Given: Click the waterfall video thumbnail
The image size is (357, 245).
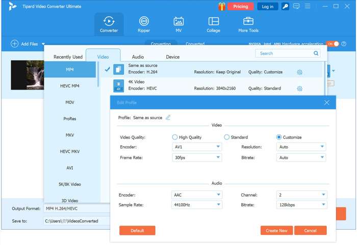Looking at the screenshot, I should tap(28, 75).
